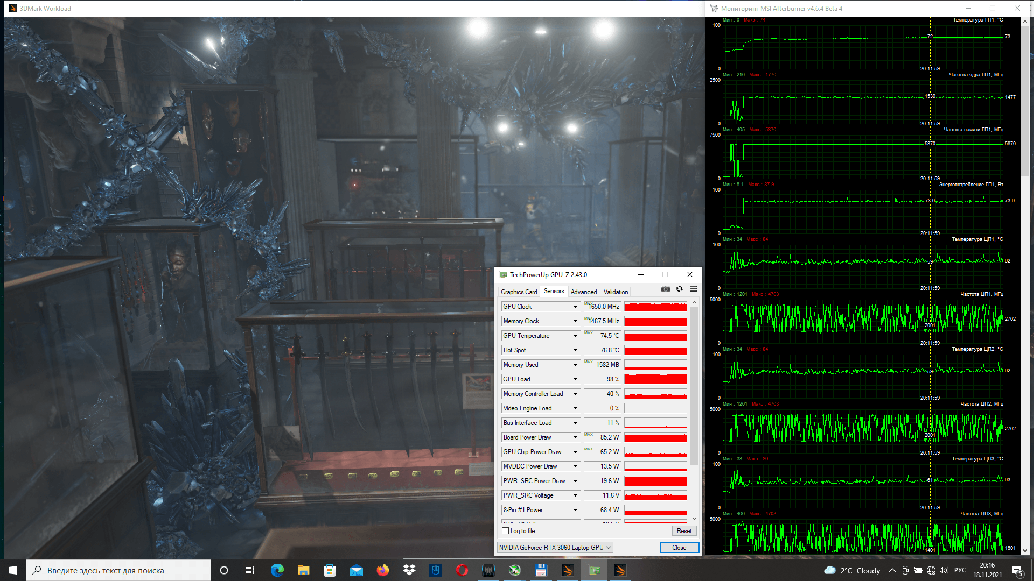1034x581 pixels.
Task: Expand the GPU Clock sensor dropdown
Action: pos(575,307)
